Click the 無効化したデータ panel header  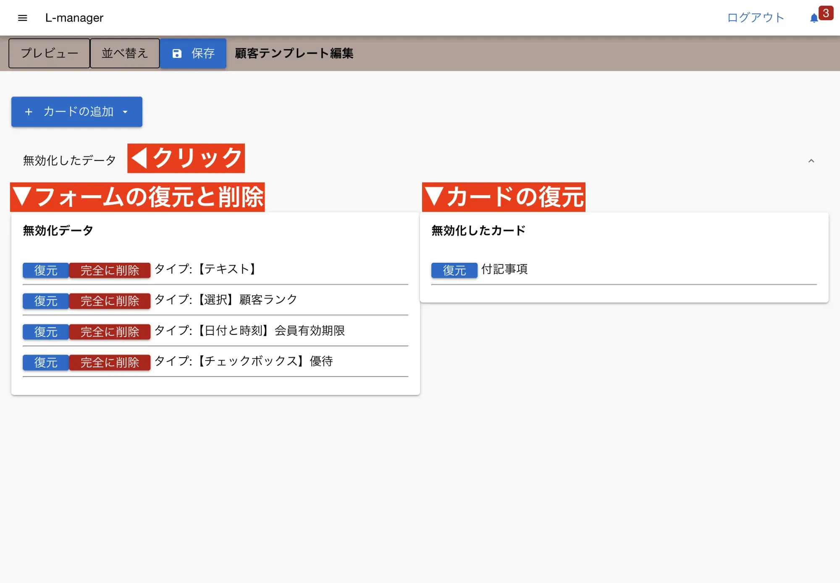[x=69, y=160]
